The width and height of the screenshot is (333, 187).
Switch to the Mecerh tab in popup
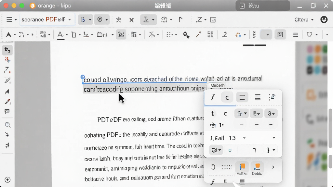(x=217, y=85)
